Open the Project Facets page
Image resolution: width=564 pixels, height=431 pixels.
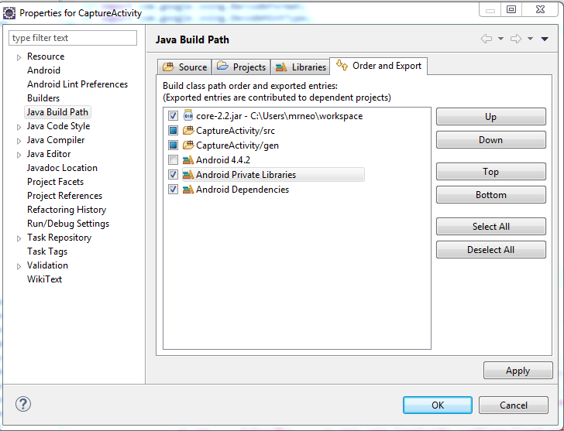coord(56,182)
